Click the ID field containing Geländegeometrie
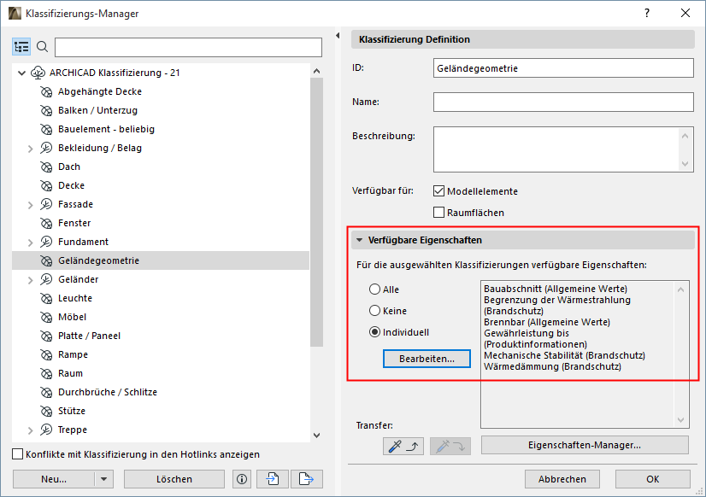The width and height of the screenshot is (706, 497). [x=563, y=68]
